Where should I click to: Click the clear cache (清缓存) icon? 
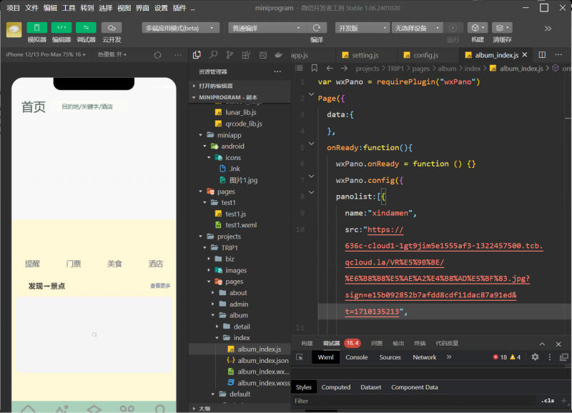click(502, 28)
